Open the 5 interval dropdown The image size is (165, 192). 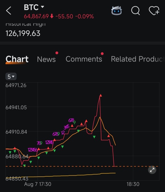[x=11, y=77]
